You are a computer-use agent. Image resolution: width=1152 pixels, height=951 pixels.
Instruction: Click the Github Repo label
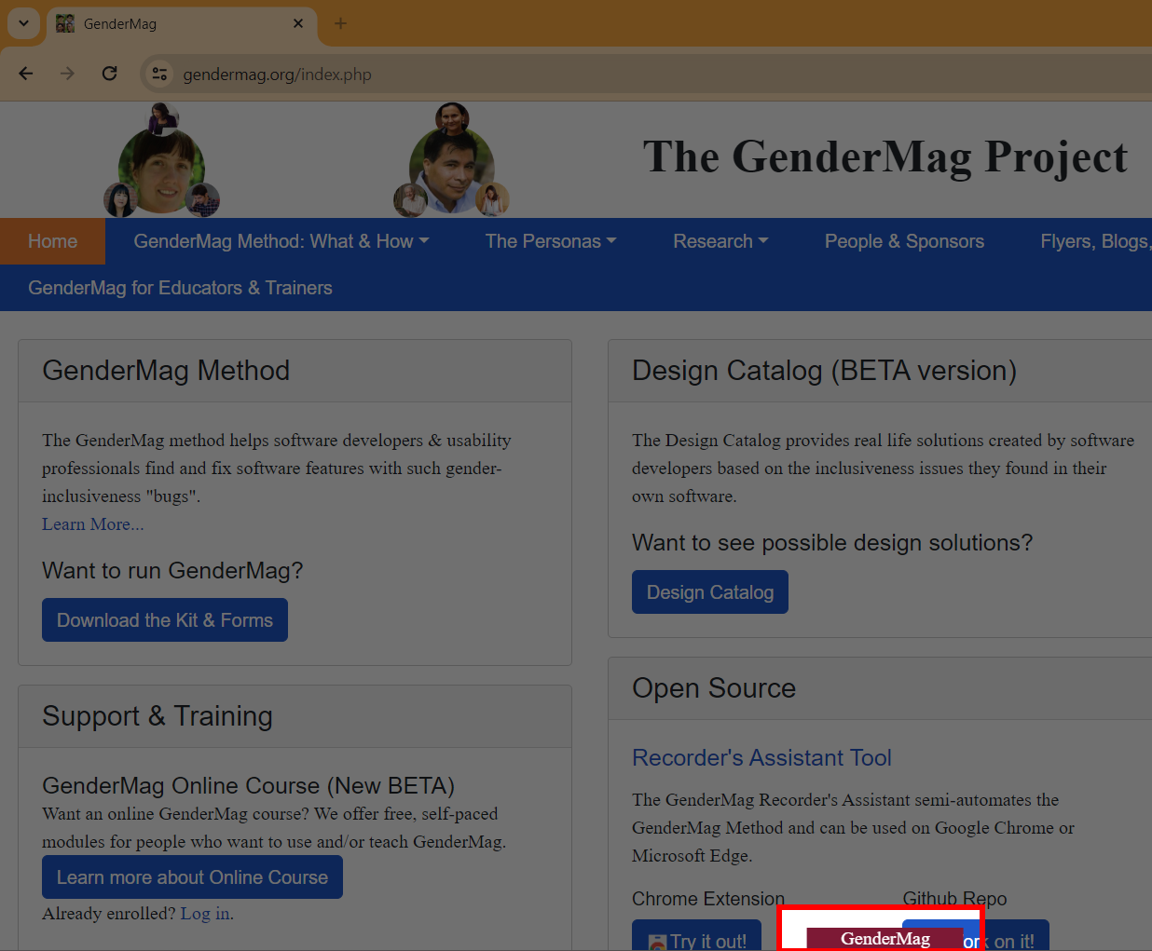click(x=954, y=899)
